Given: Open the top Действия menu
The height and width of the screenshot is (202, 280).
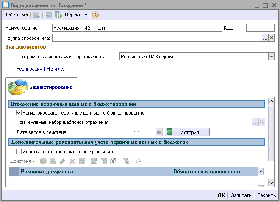Looking at the screenshot, I should coord(16,15).
